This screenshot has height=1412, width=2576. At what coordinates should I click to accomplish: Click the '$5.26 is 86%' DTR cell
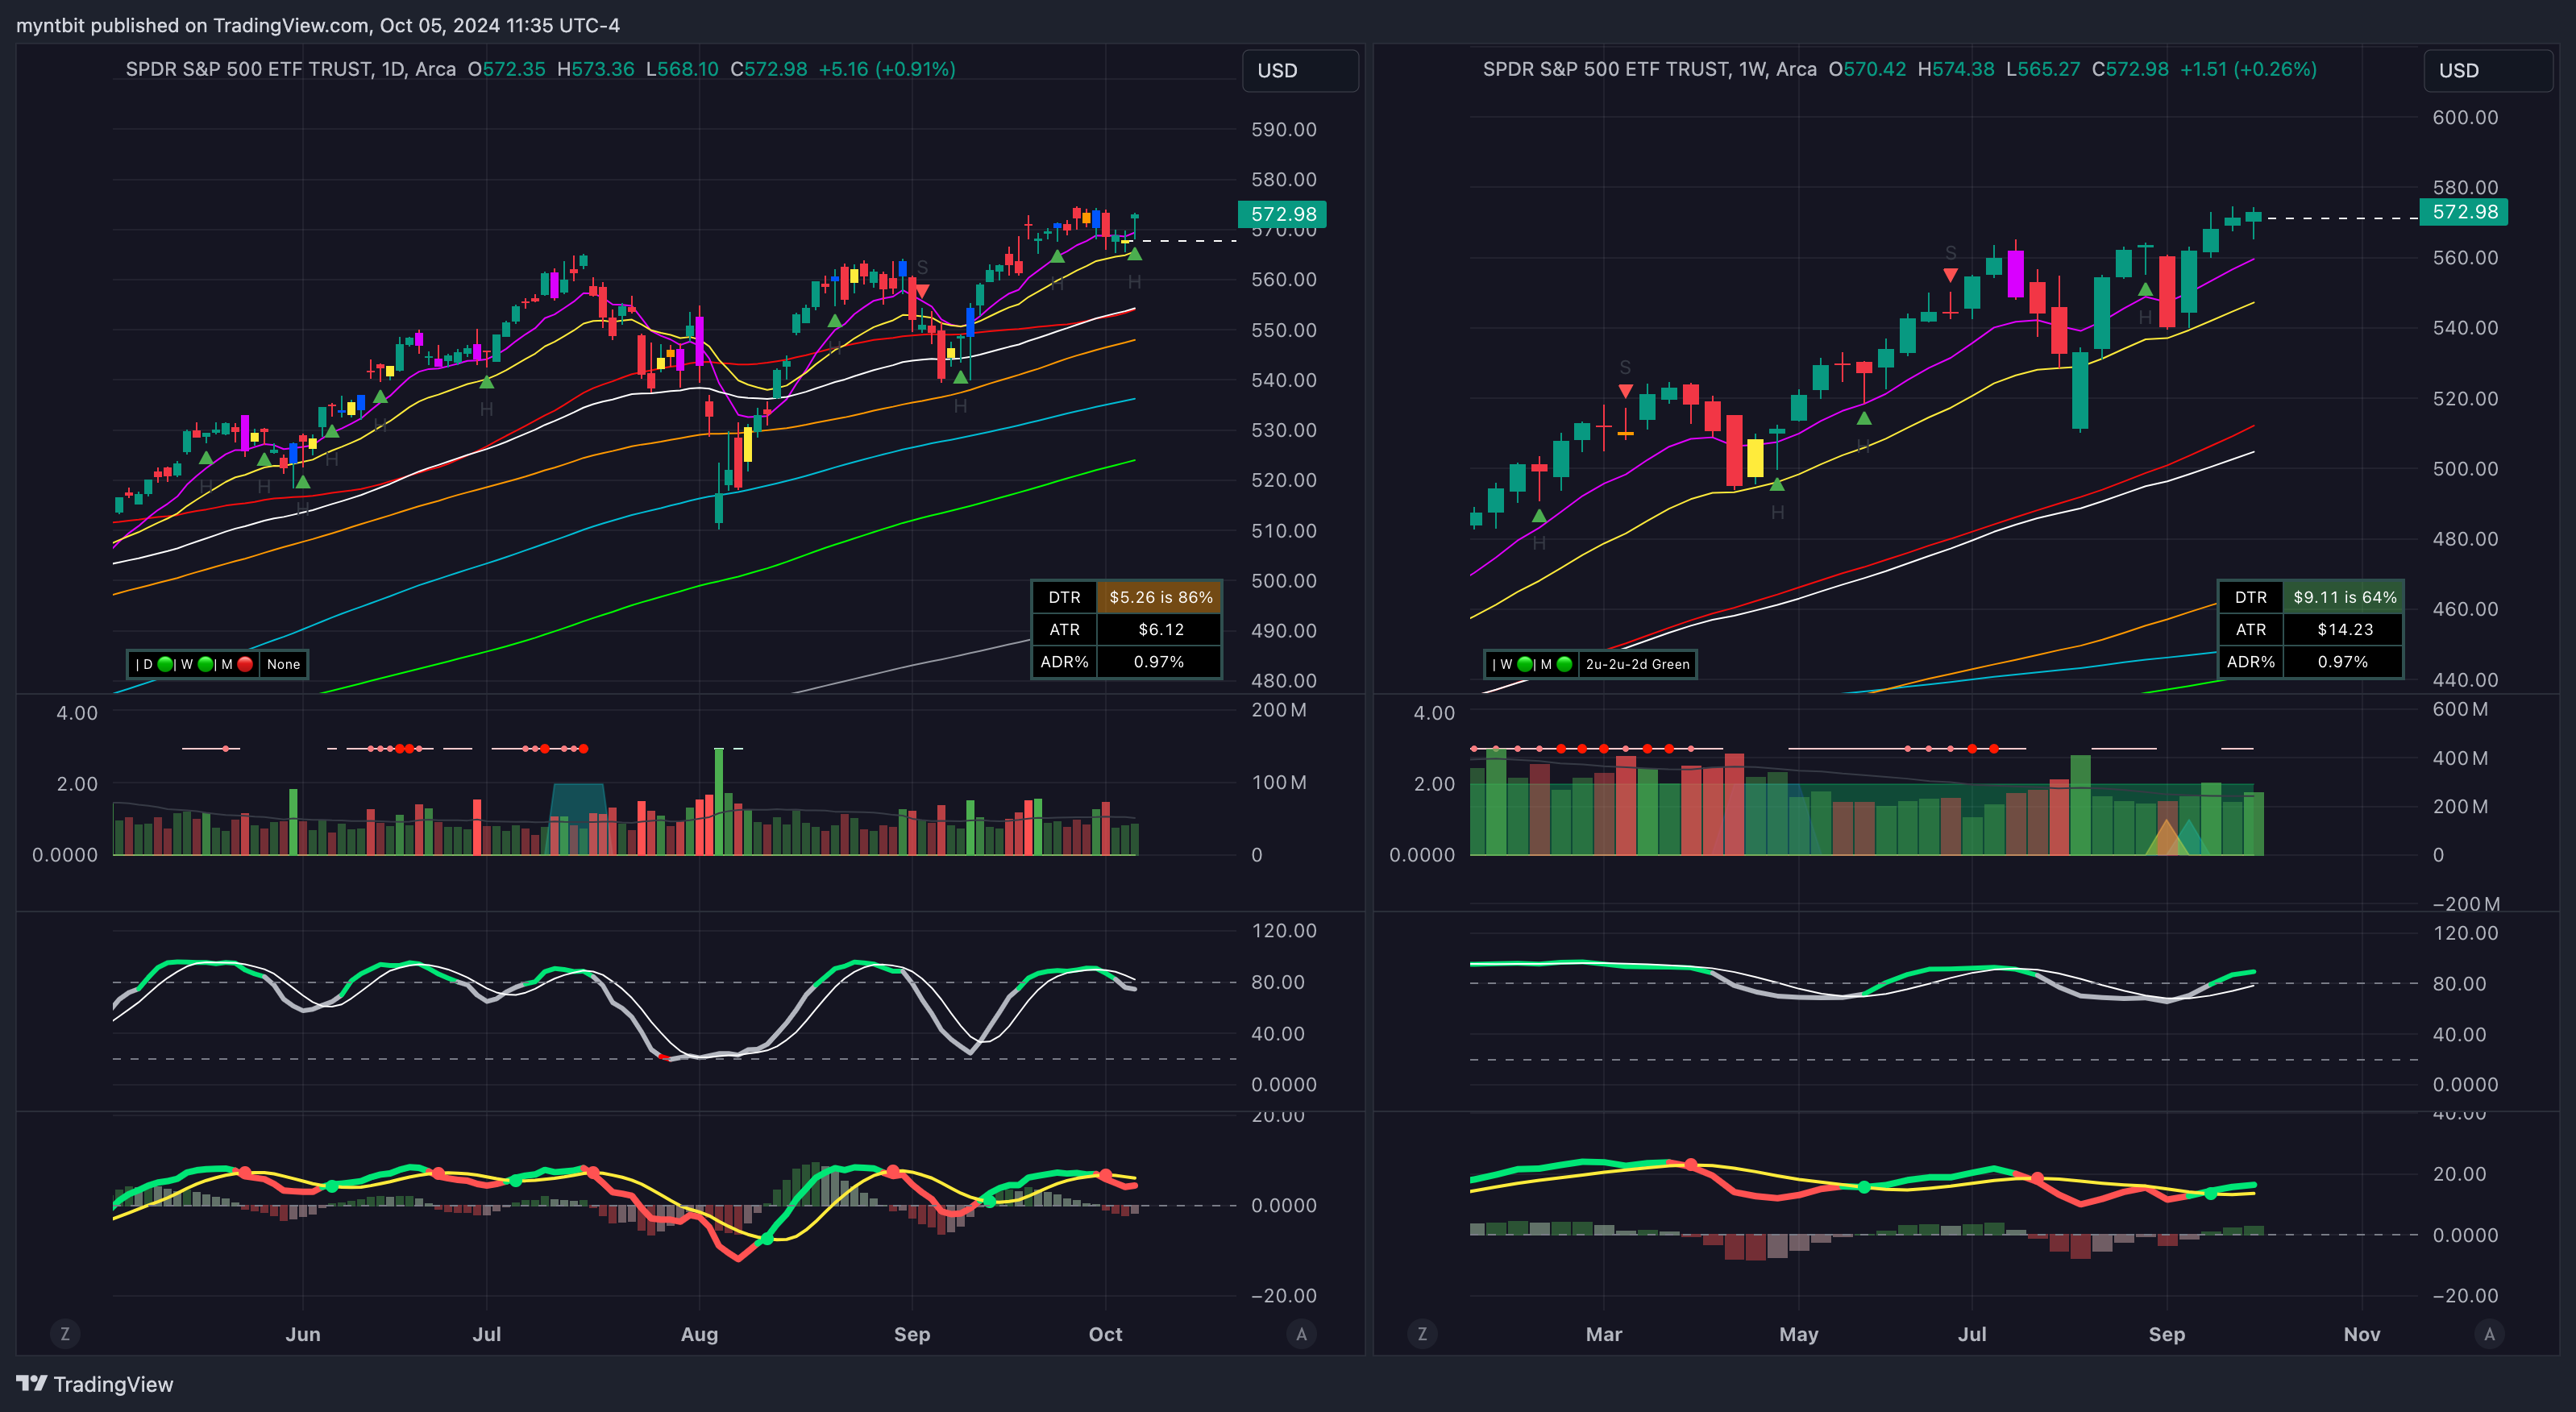coord(1160,597)
